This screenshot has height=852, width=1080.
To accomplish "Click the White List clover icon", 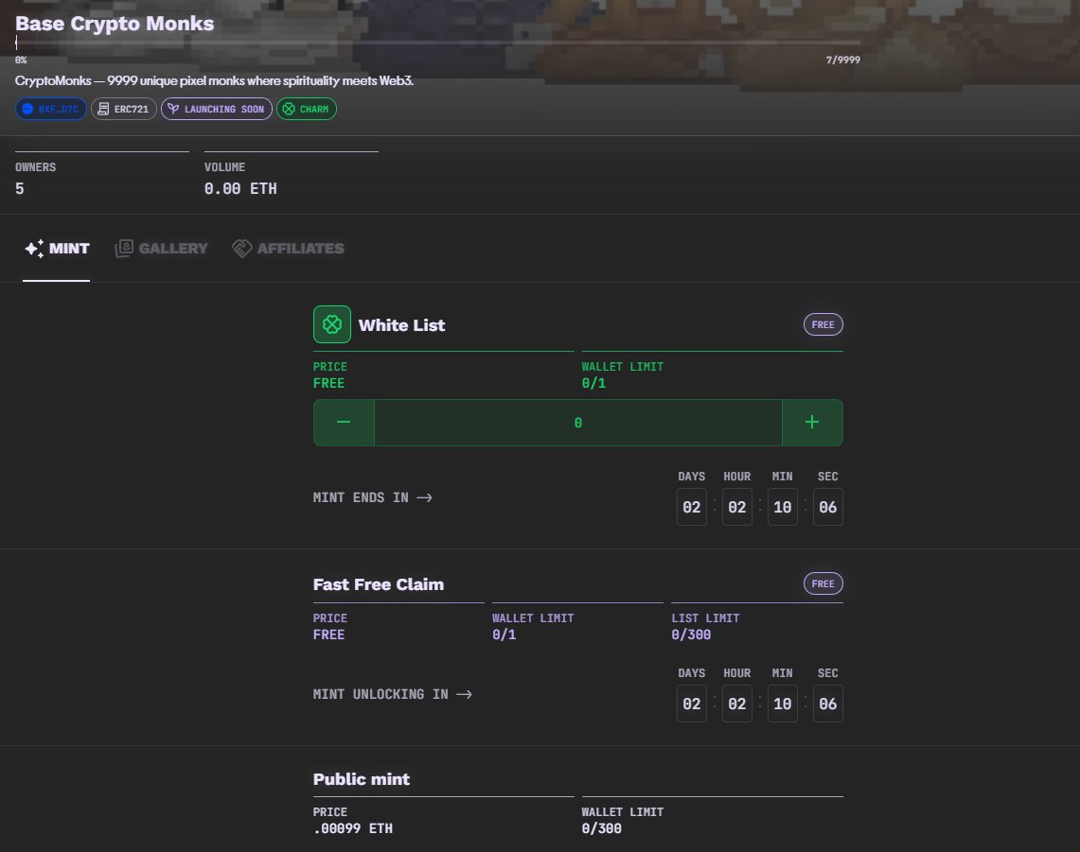I will pos(332,324).
